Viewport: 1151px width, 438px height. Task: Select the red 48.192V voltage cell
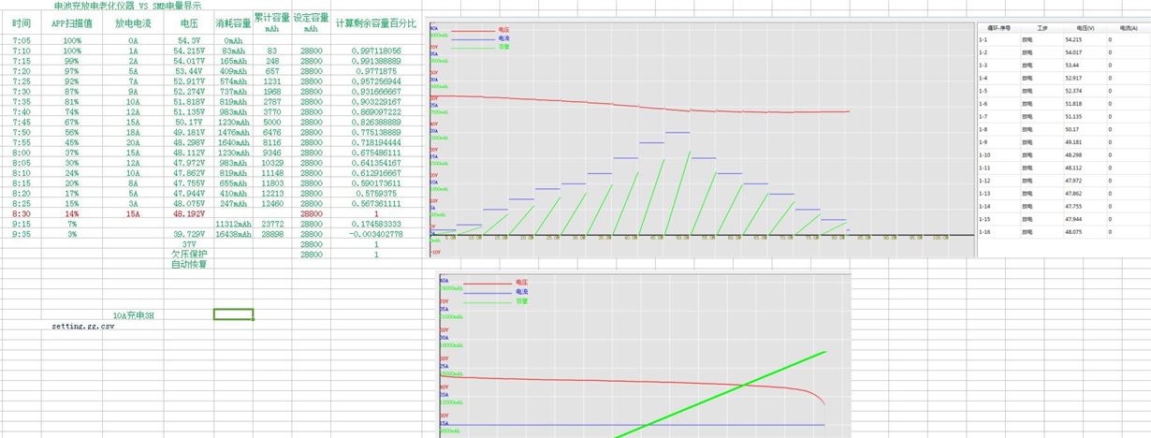pyautogui.click(x=188, y=213)
